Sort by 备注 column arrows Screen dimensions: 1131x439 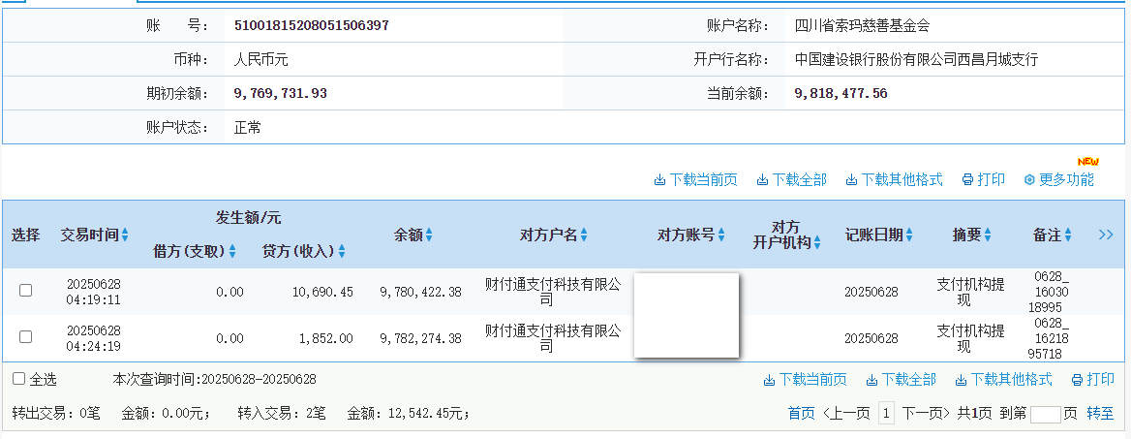(1067, 235)
